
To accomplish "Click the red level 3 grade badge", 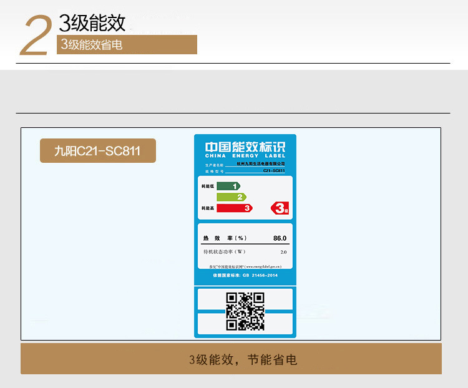I will coord(280,208).
